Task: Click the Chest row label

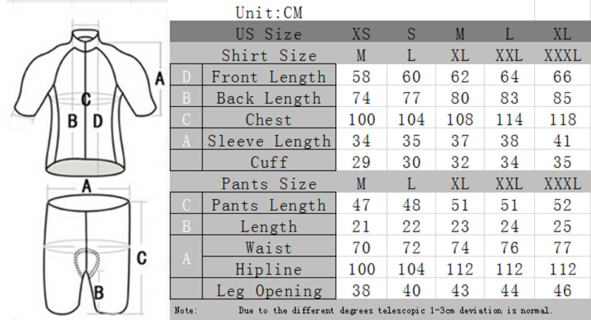Action: (268, 119)
